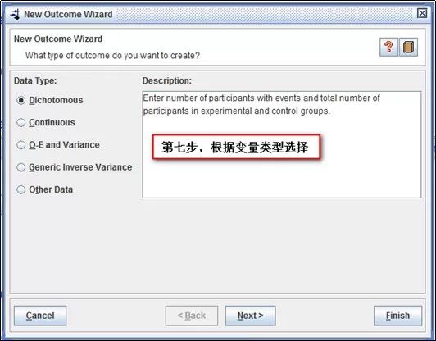
Task: Click the handbook book icon
Action: click(x=408, y=47)
